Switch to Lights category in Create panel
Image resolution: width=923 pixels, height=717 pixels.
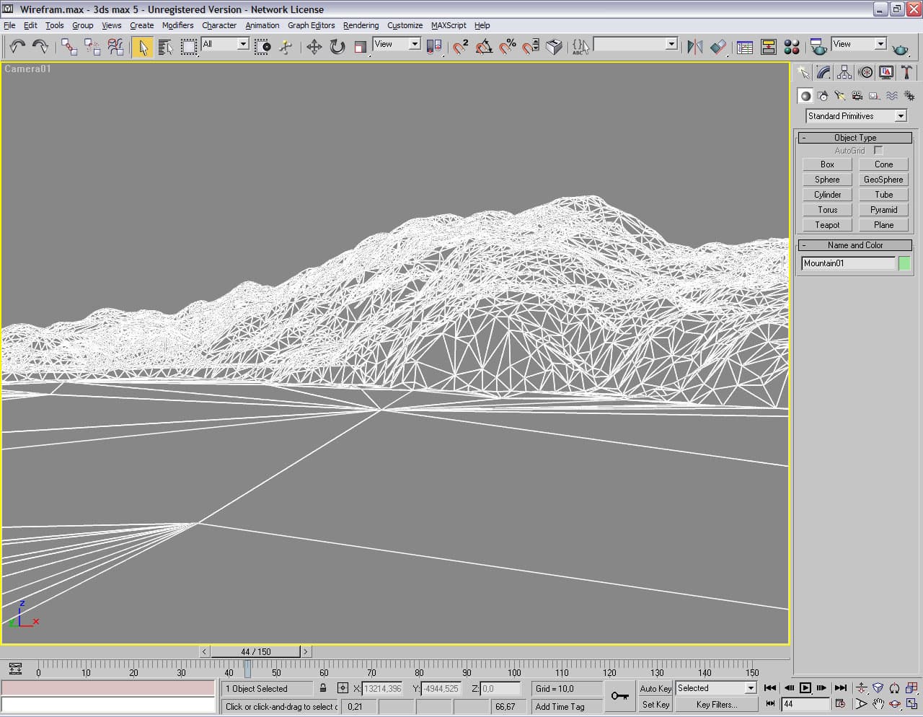click(839, 95)
